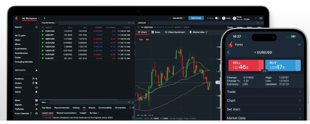Select the AUD/USD market row

pyautogui.click(x=87, y=43)
